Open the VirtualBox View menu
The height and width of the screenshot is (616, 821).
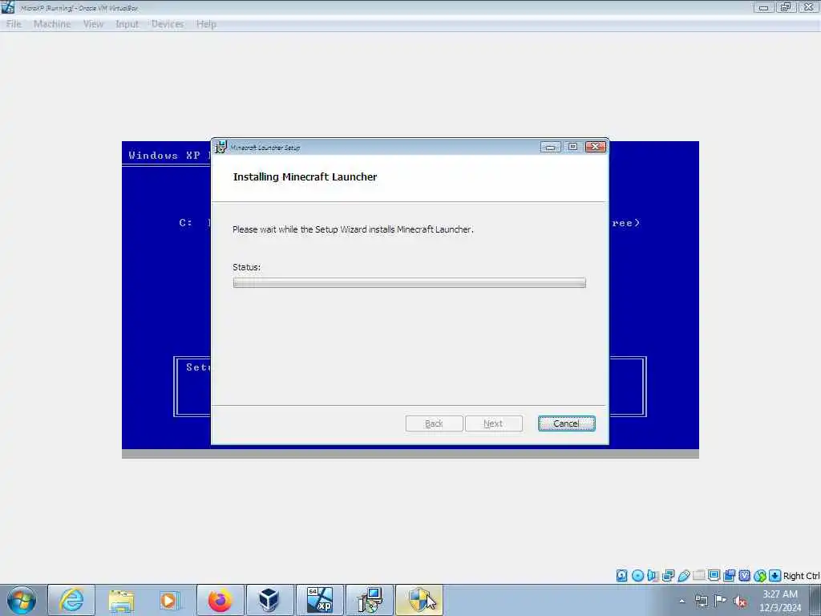93,24
